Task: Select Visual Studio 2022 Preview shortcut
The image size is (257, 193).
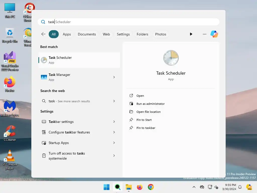Action: click(10, 61)
